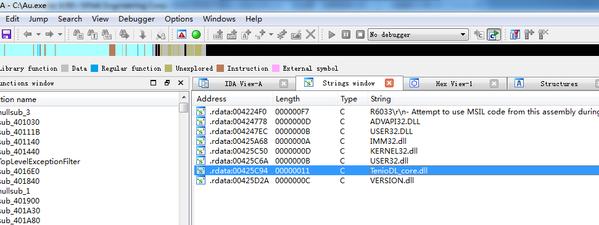Image resolution: width=599 pixels, height=225 pixels.
Task: Jump forward with the right arrow
Action: coord(49,34)
